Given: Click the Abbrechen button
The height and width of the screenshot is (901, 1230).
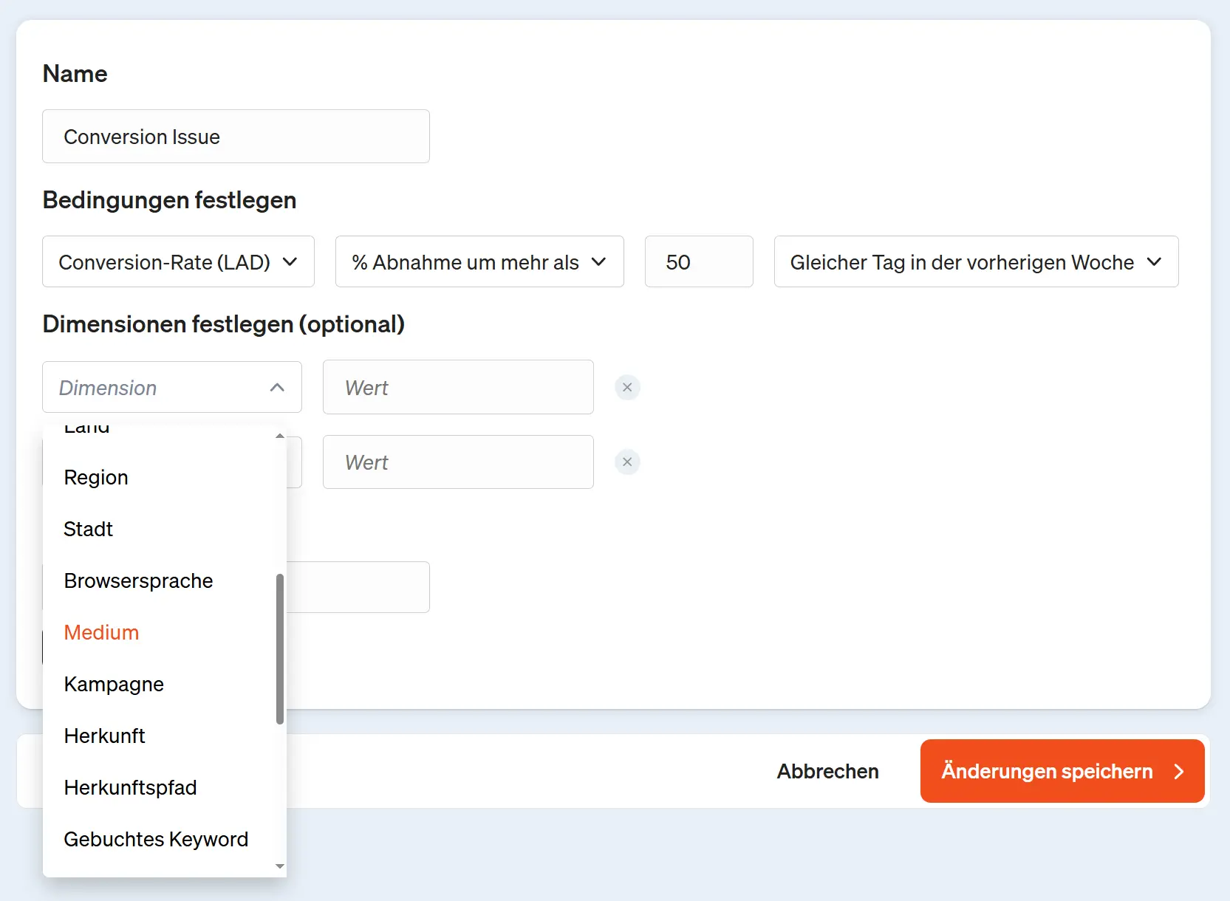Looking at the screenshot, I should coord(827,771).
